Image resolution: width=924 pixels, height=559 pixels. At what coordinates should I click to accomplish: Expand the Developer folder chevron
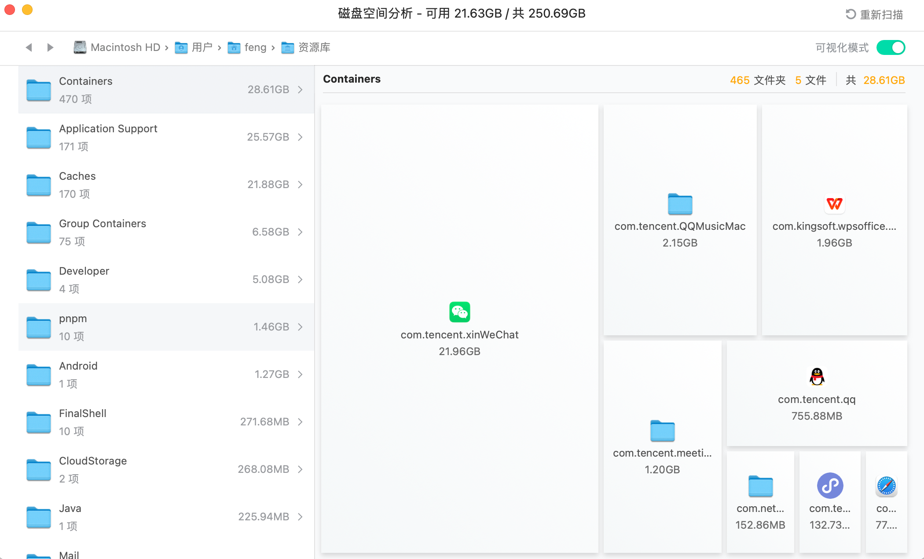(301, 279)
